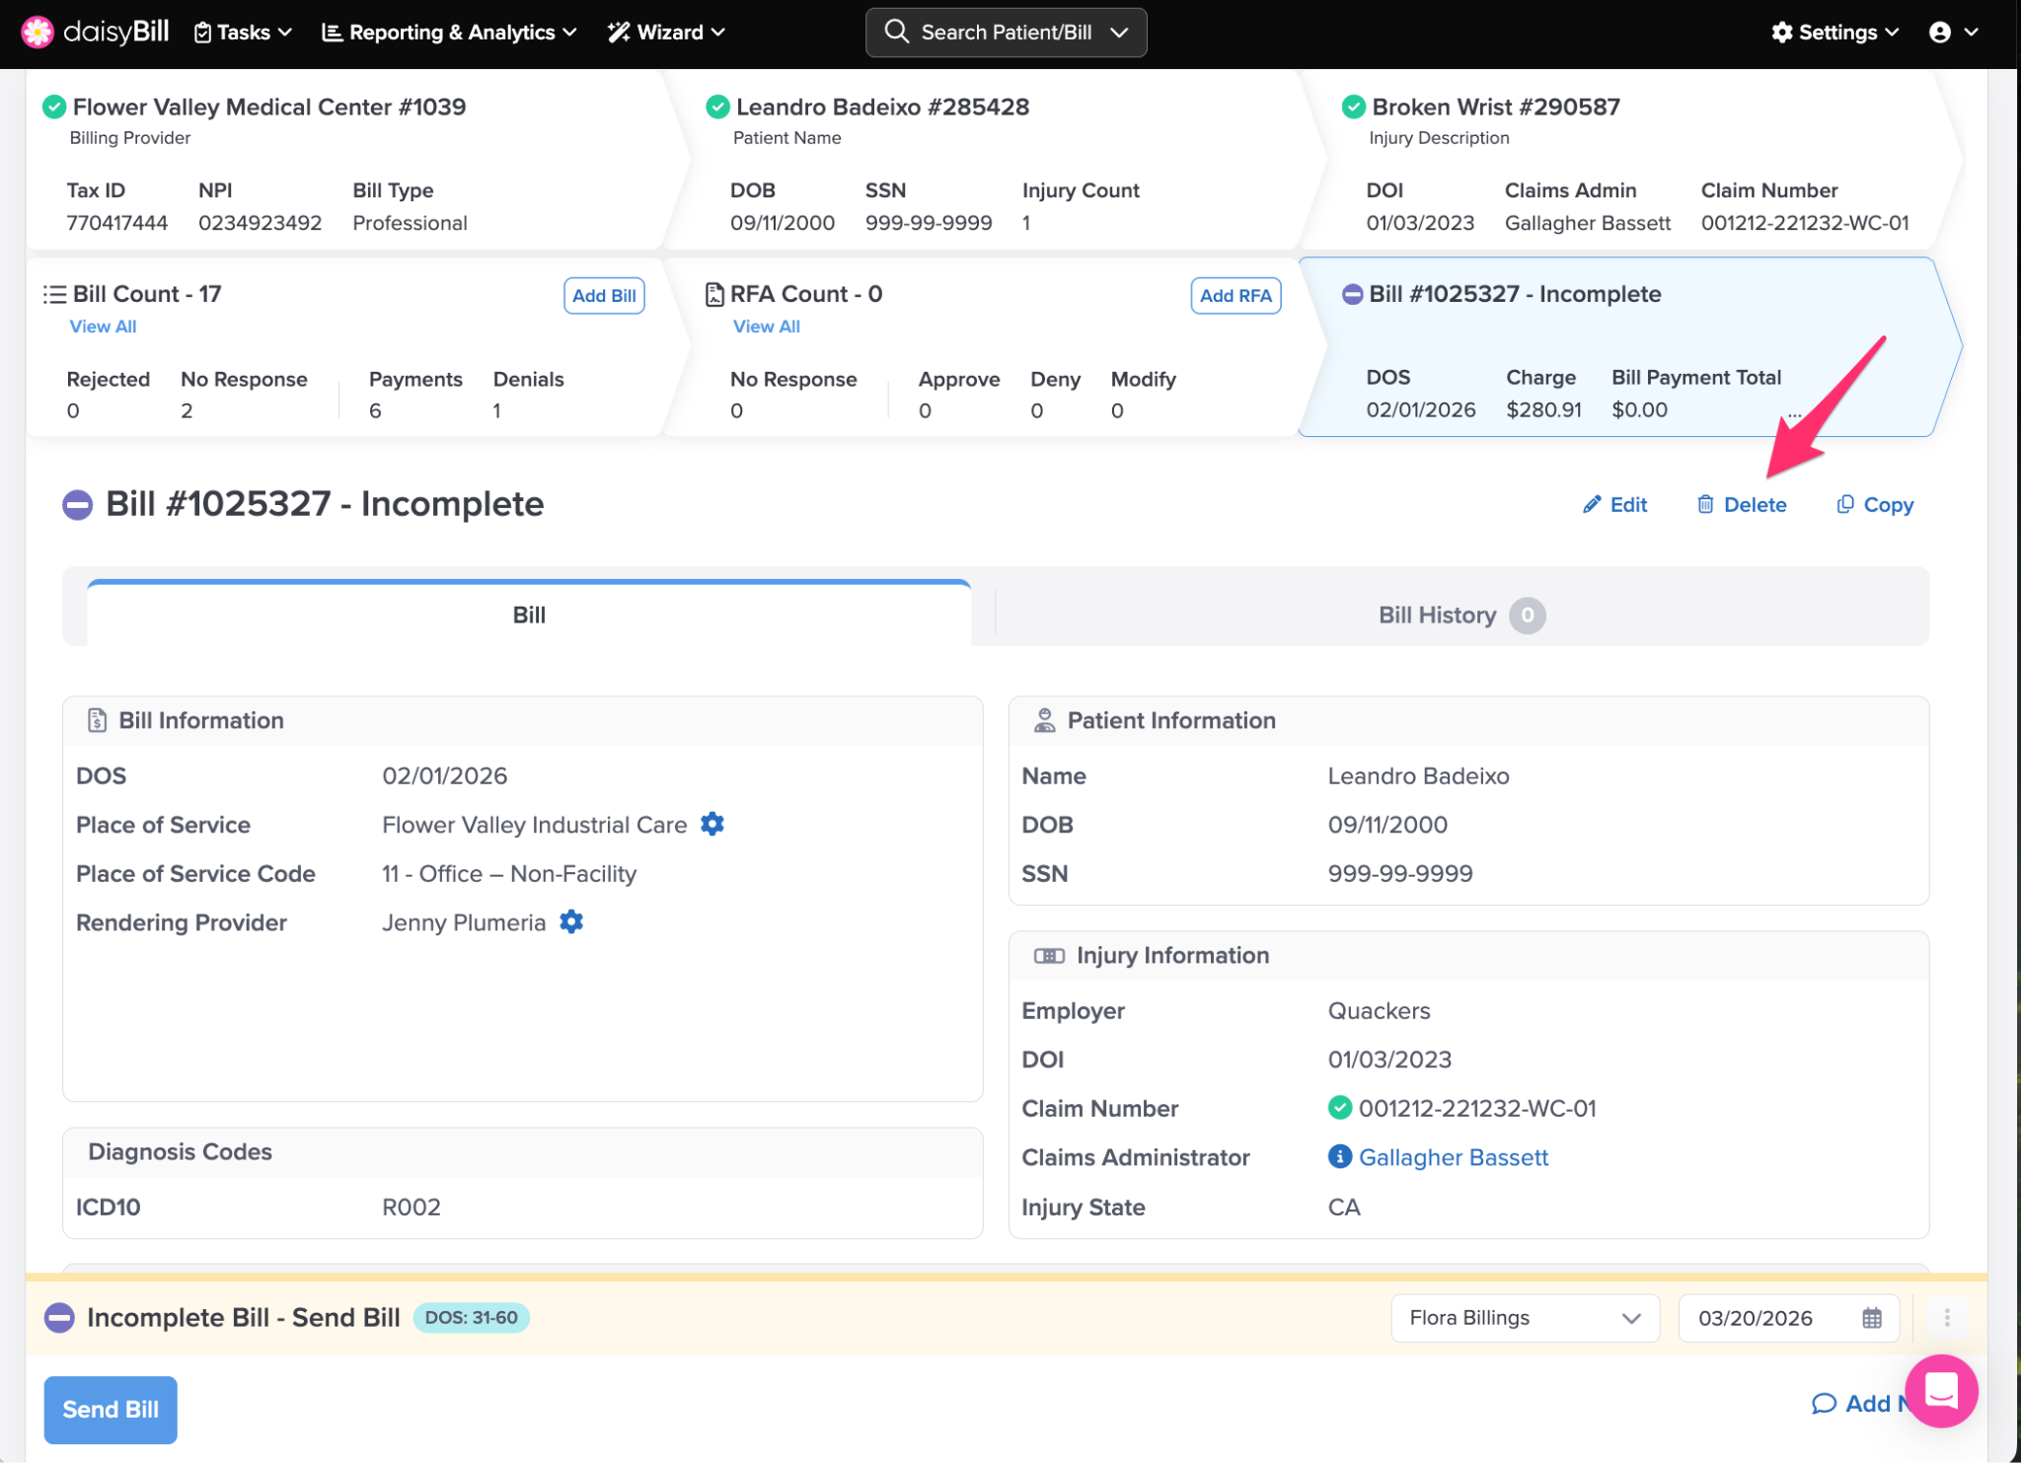
Task: Open the chat bubble widget
Action: pos(1940,1391)
